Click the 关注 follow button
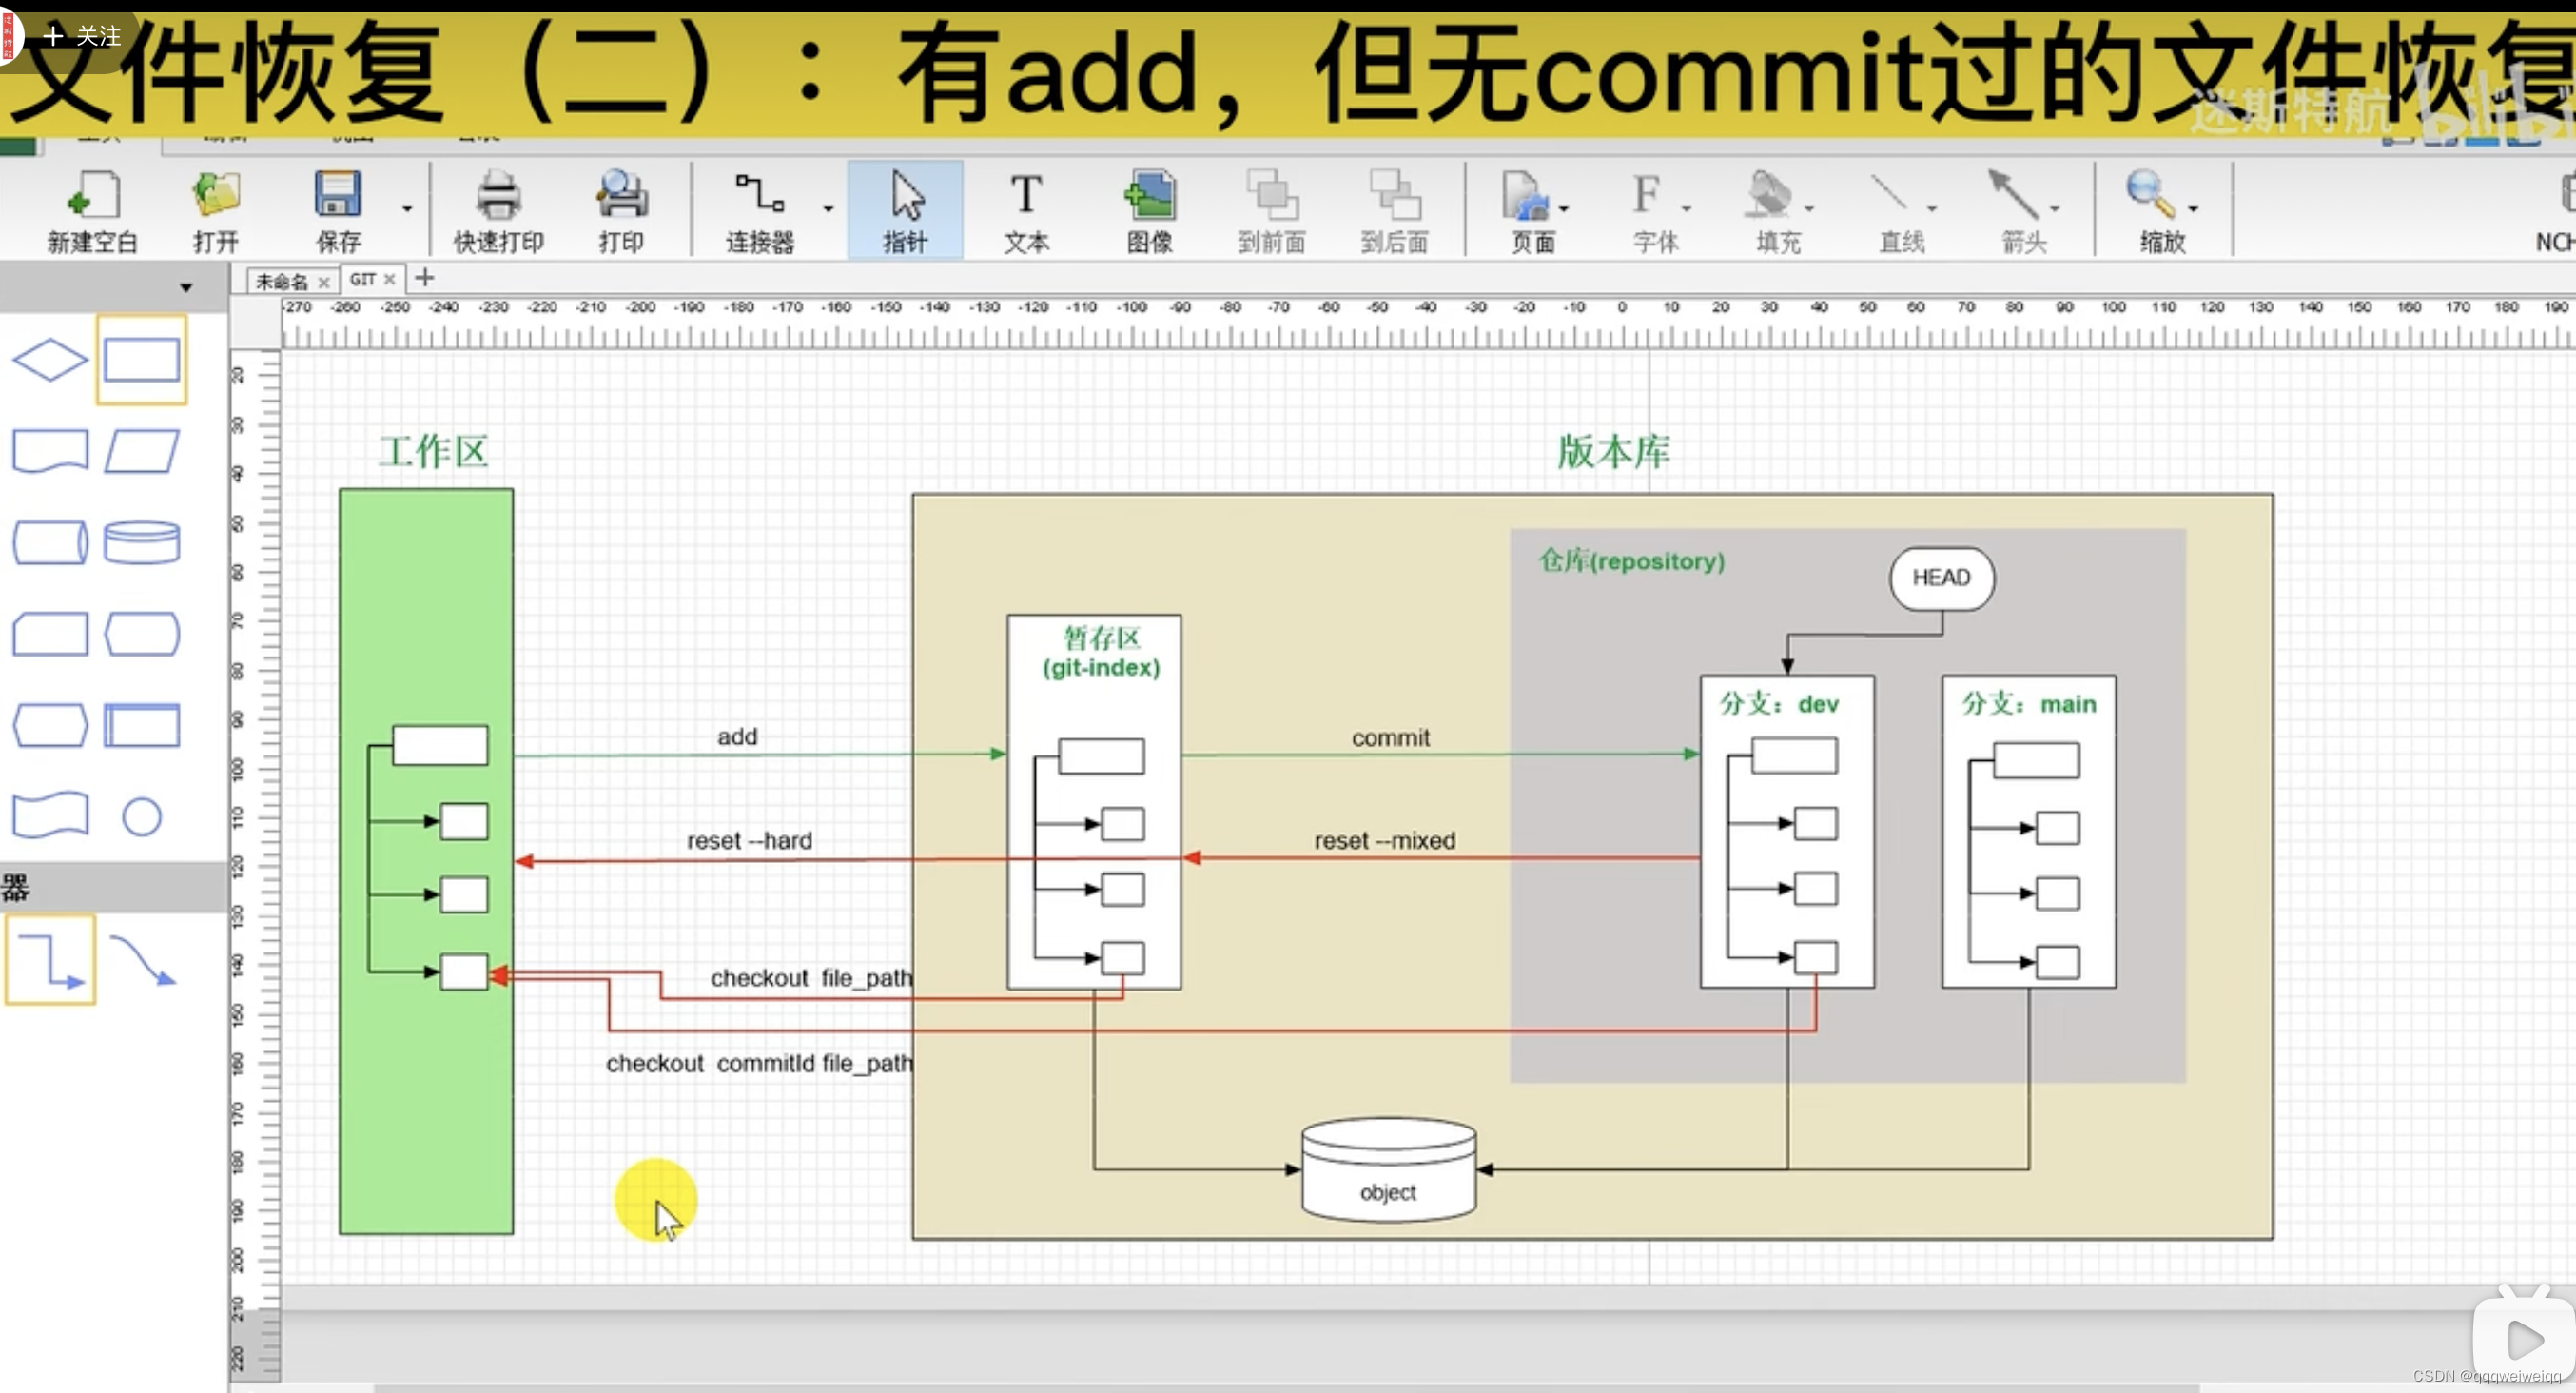The height and width of the screenshot is (1393, 2576). [80, 35]
